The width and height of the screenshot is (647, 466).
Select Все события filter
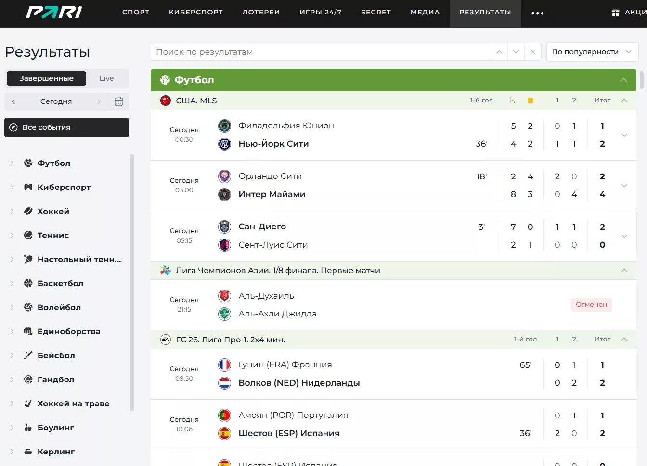tap(66, 127)
